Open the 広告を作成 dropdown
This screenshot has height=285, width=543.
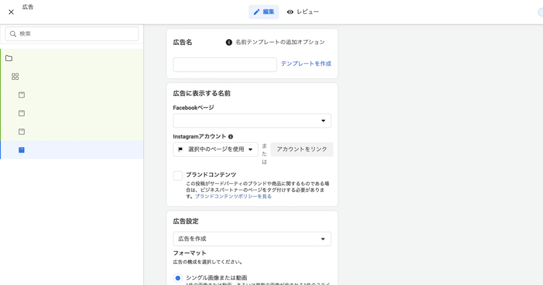pos(252,239)
